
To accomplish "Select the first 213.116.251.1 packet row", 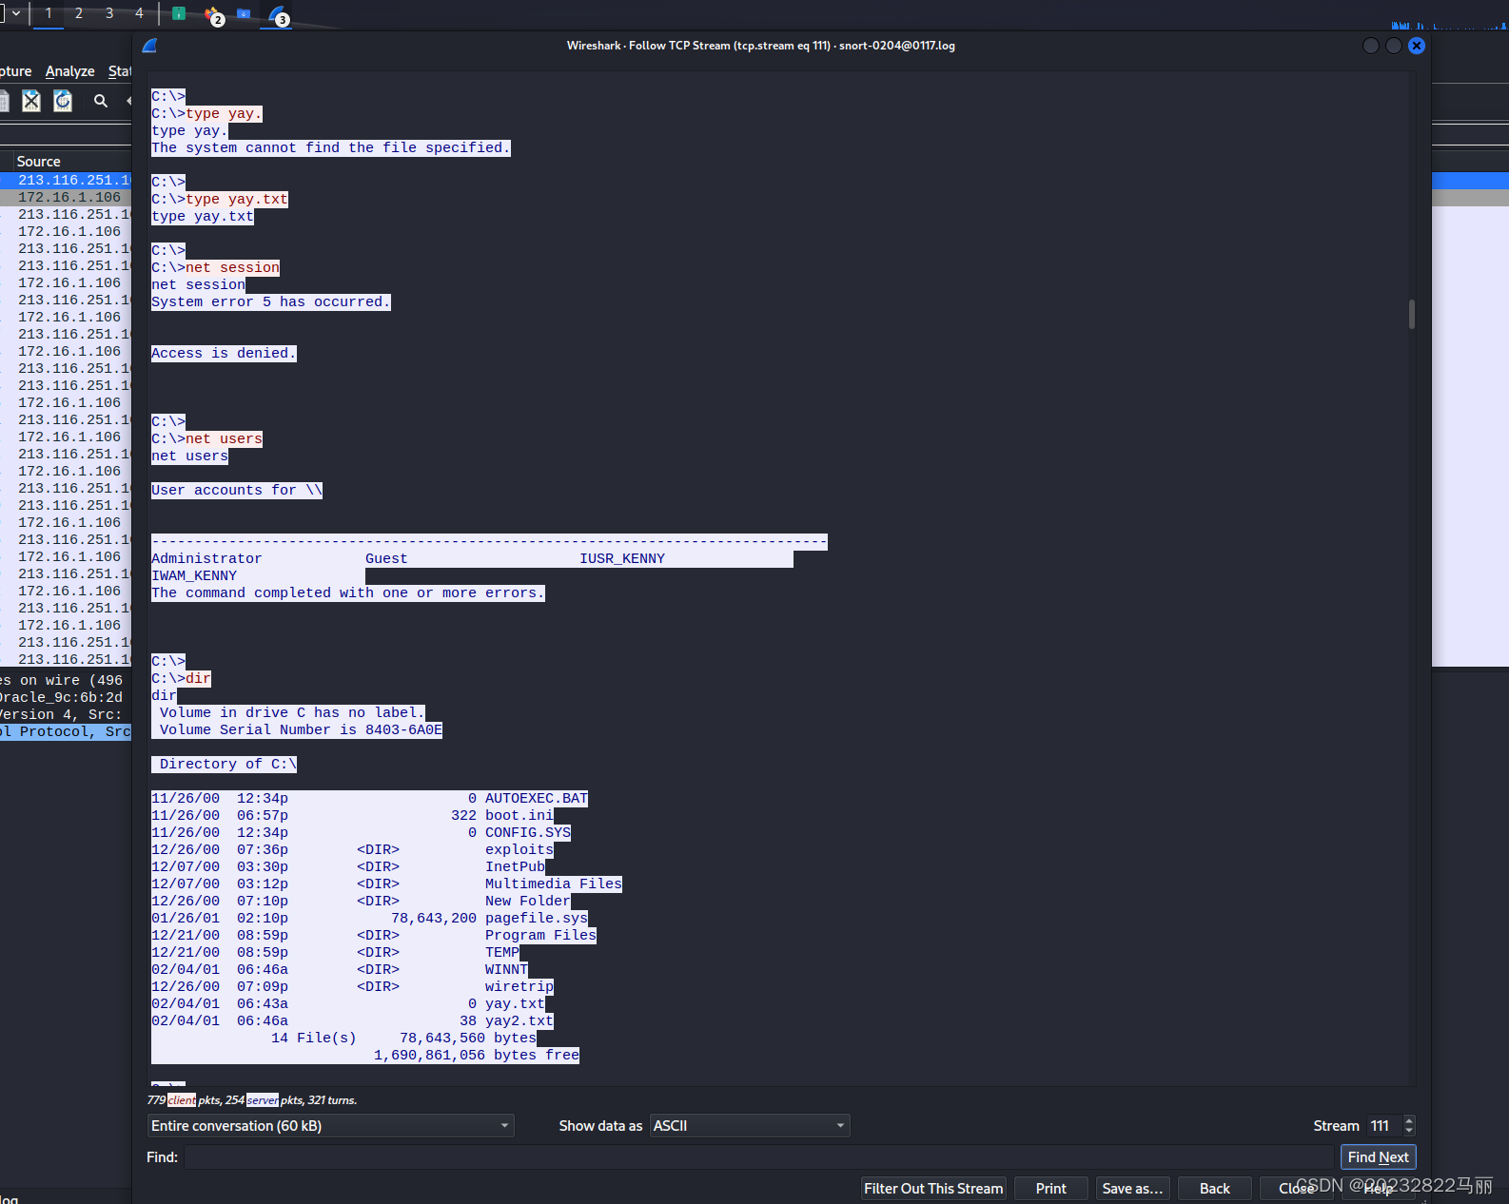I will (67, 180).
